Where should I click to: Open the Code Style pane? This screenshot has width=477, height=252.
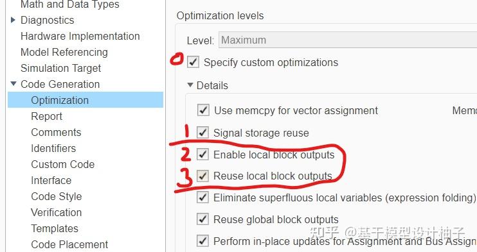pyautogui.click(x=57, y=196)
